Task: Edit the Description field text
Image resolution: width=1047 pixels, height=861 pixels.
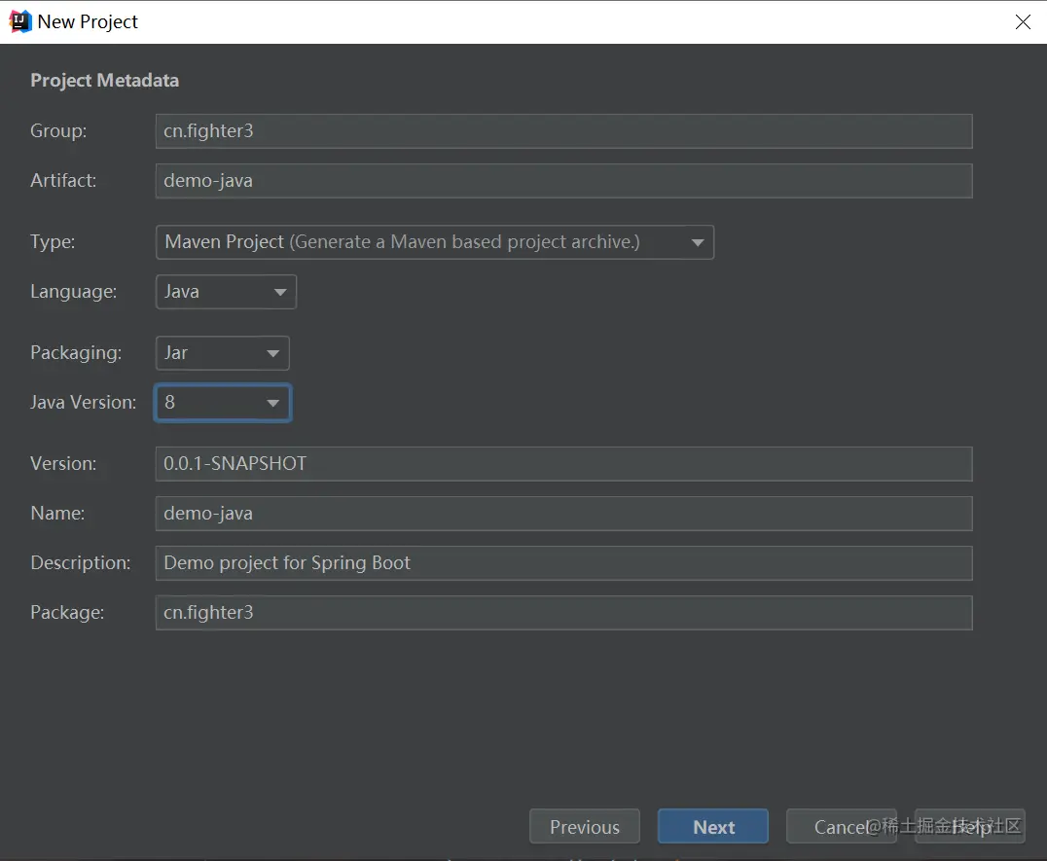Action: click(563, 563)
